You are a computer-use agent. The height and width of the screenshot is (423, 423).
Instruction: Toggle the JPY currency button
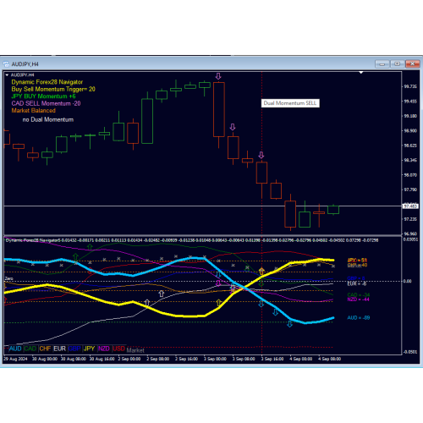pyautogui.click(x=89, y=349)
